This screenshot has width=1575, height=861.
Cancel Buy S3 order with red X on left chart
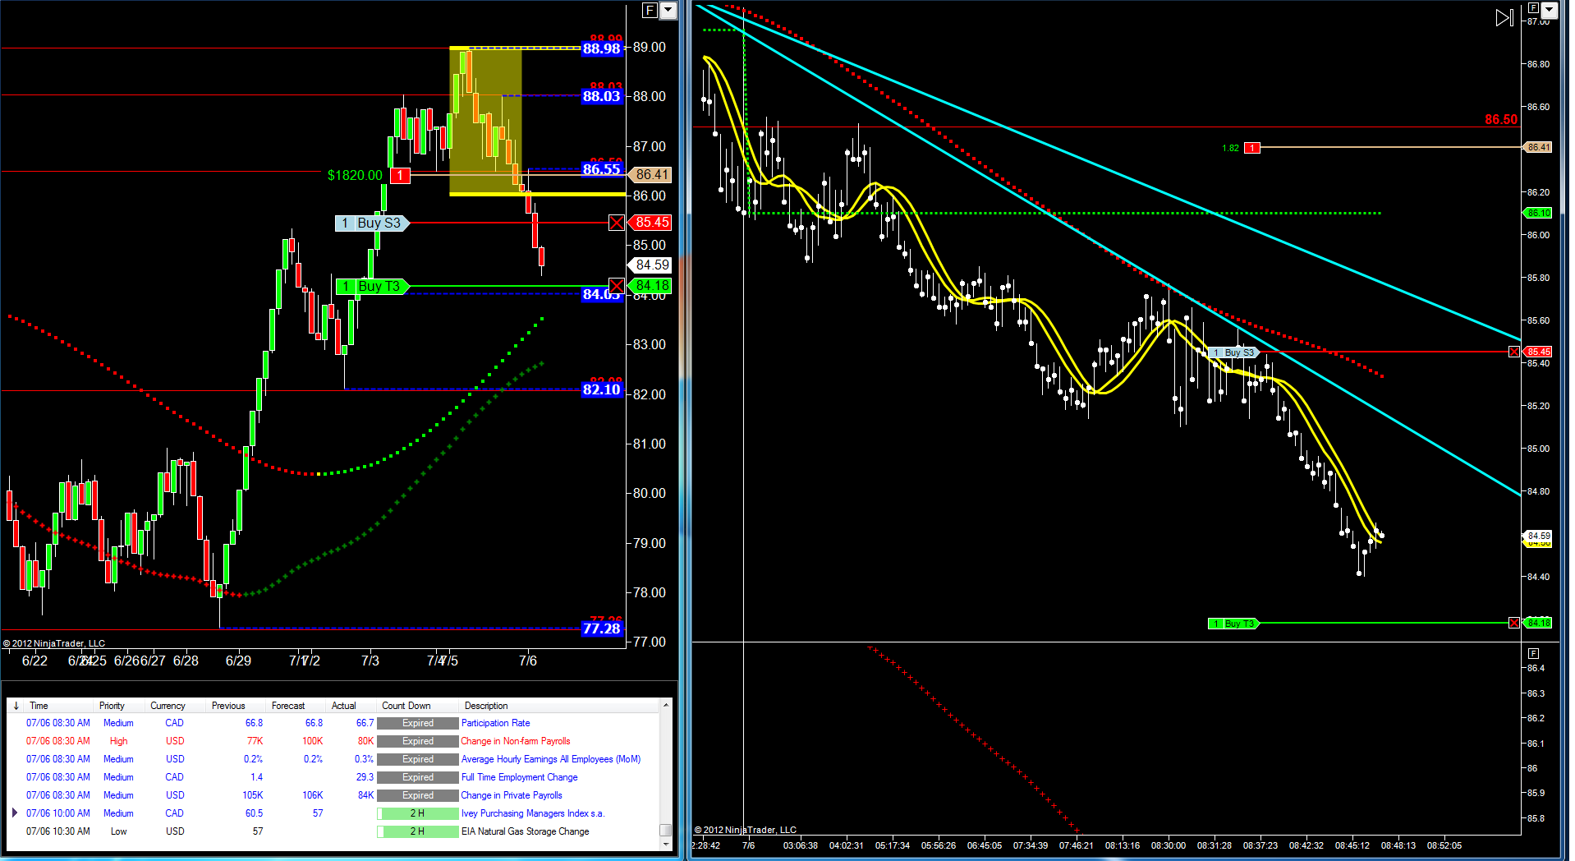click(x=617, y=223)
